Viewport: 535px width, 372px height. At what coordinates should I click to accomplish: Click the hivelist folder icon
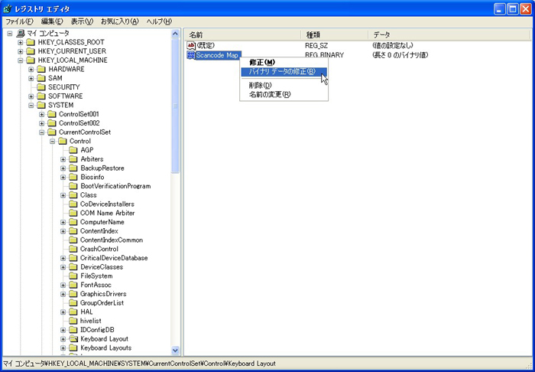pyautogui.click(x=73, y=321)
